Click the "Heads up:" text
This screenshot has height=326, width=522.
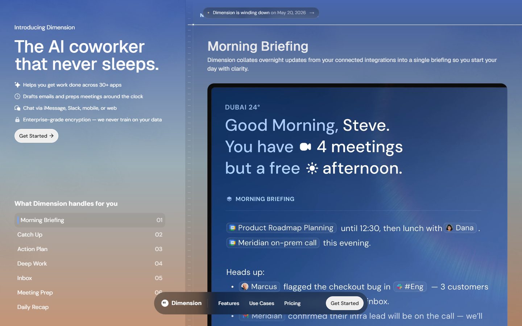point(245,272)
